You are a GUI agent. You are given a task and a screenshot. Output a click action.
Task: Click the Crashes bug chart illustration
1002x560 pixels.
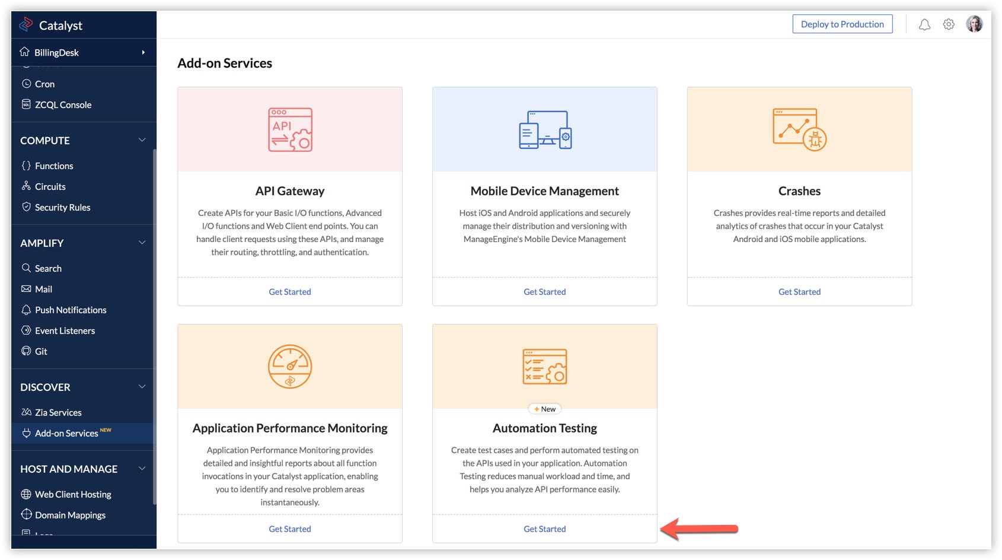799,129
